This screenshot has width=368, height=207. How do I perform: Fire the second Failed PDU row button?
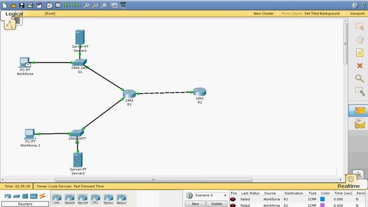coord(233,205)
